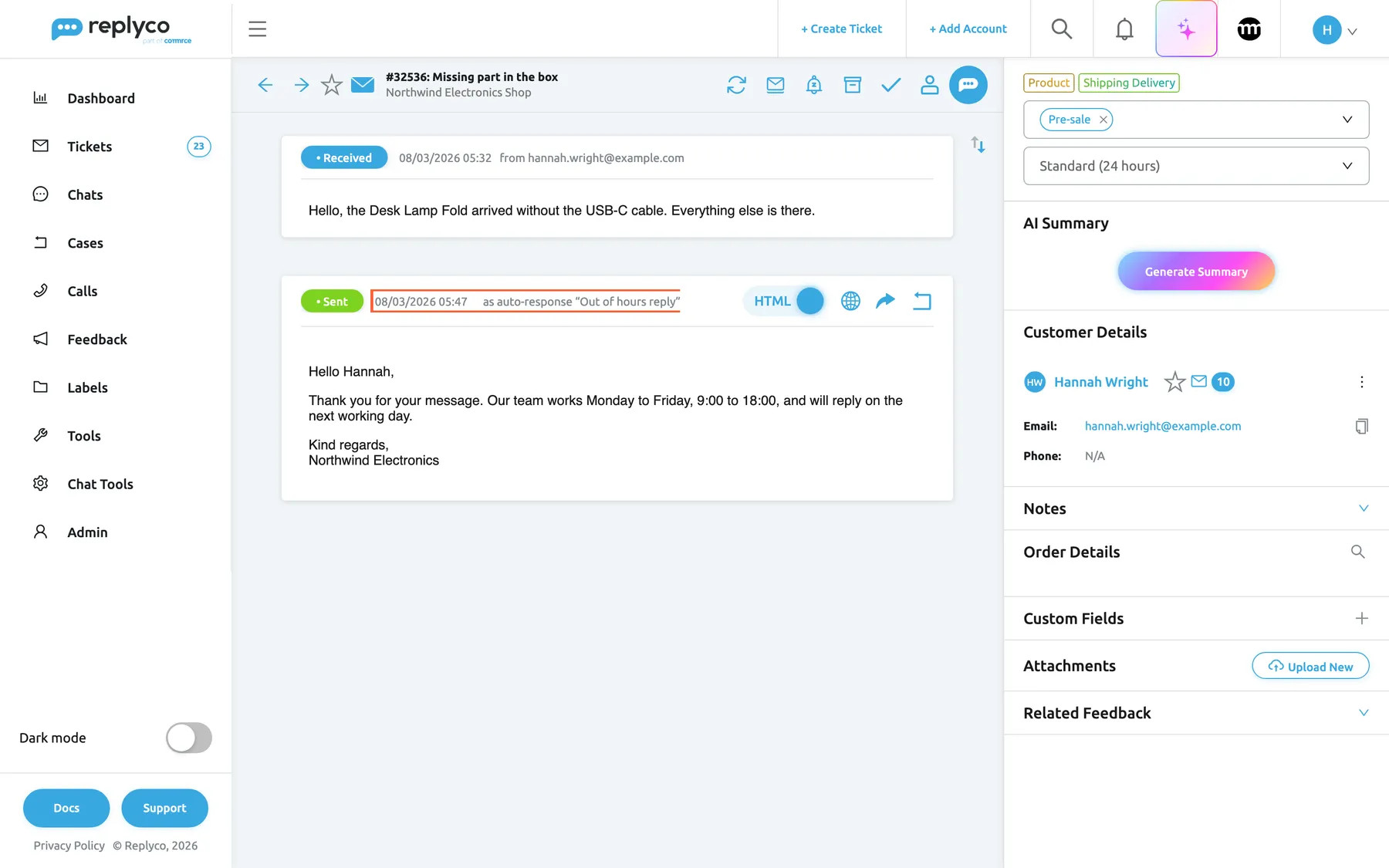Image resolution: width=1389 pixels, height=868 pixels.
Task: Open the blue chat bubble reply button
Action: pos(968,85)
